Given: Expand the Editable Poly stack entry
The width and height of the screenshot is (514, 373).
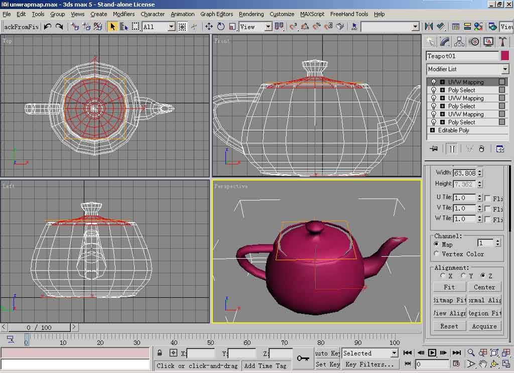Looking at the screenshot, I should click(433, 130).
